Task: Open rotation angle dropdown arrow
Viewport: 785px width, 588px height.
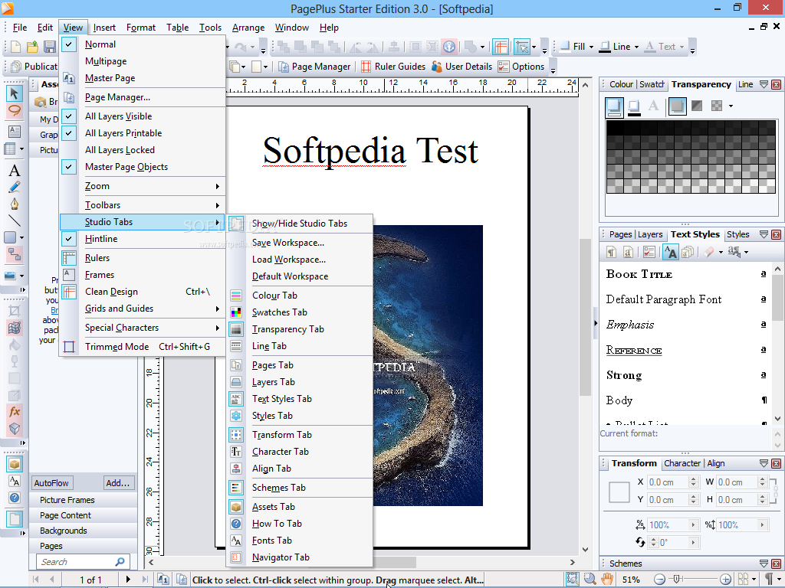Action: click(693, 543)
